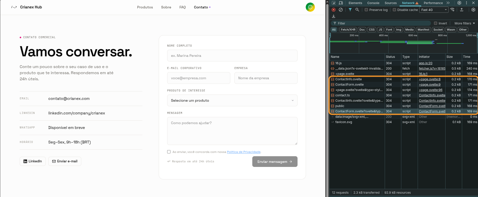Viewport: 478px width, 197px height.
Task: Enable Preserve log checkbox
Action: pos(366,10)
